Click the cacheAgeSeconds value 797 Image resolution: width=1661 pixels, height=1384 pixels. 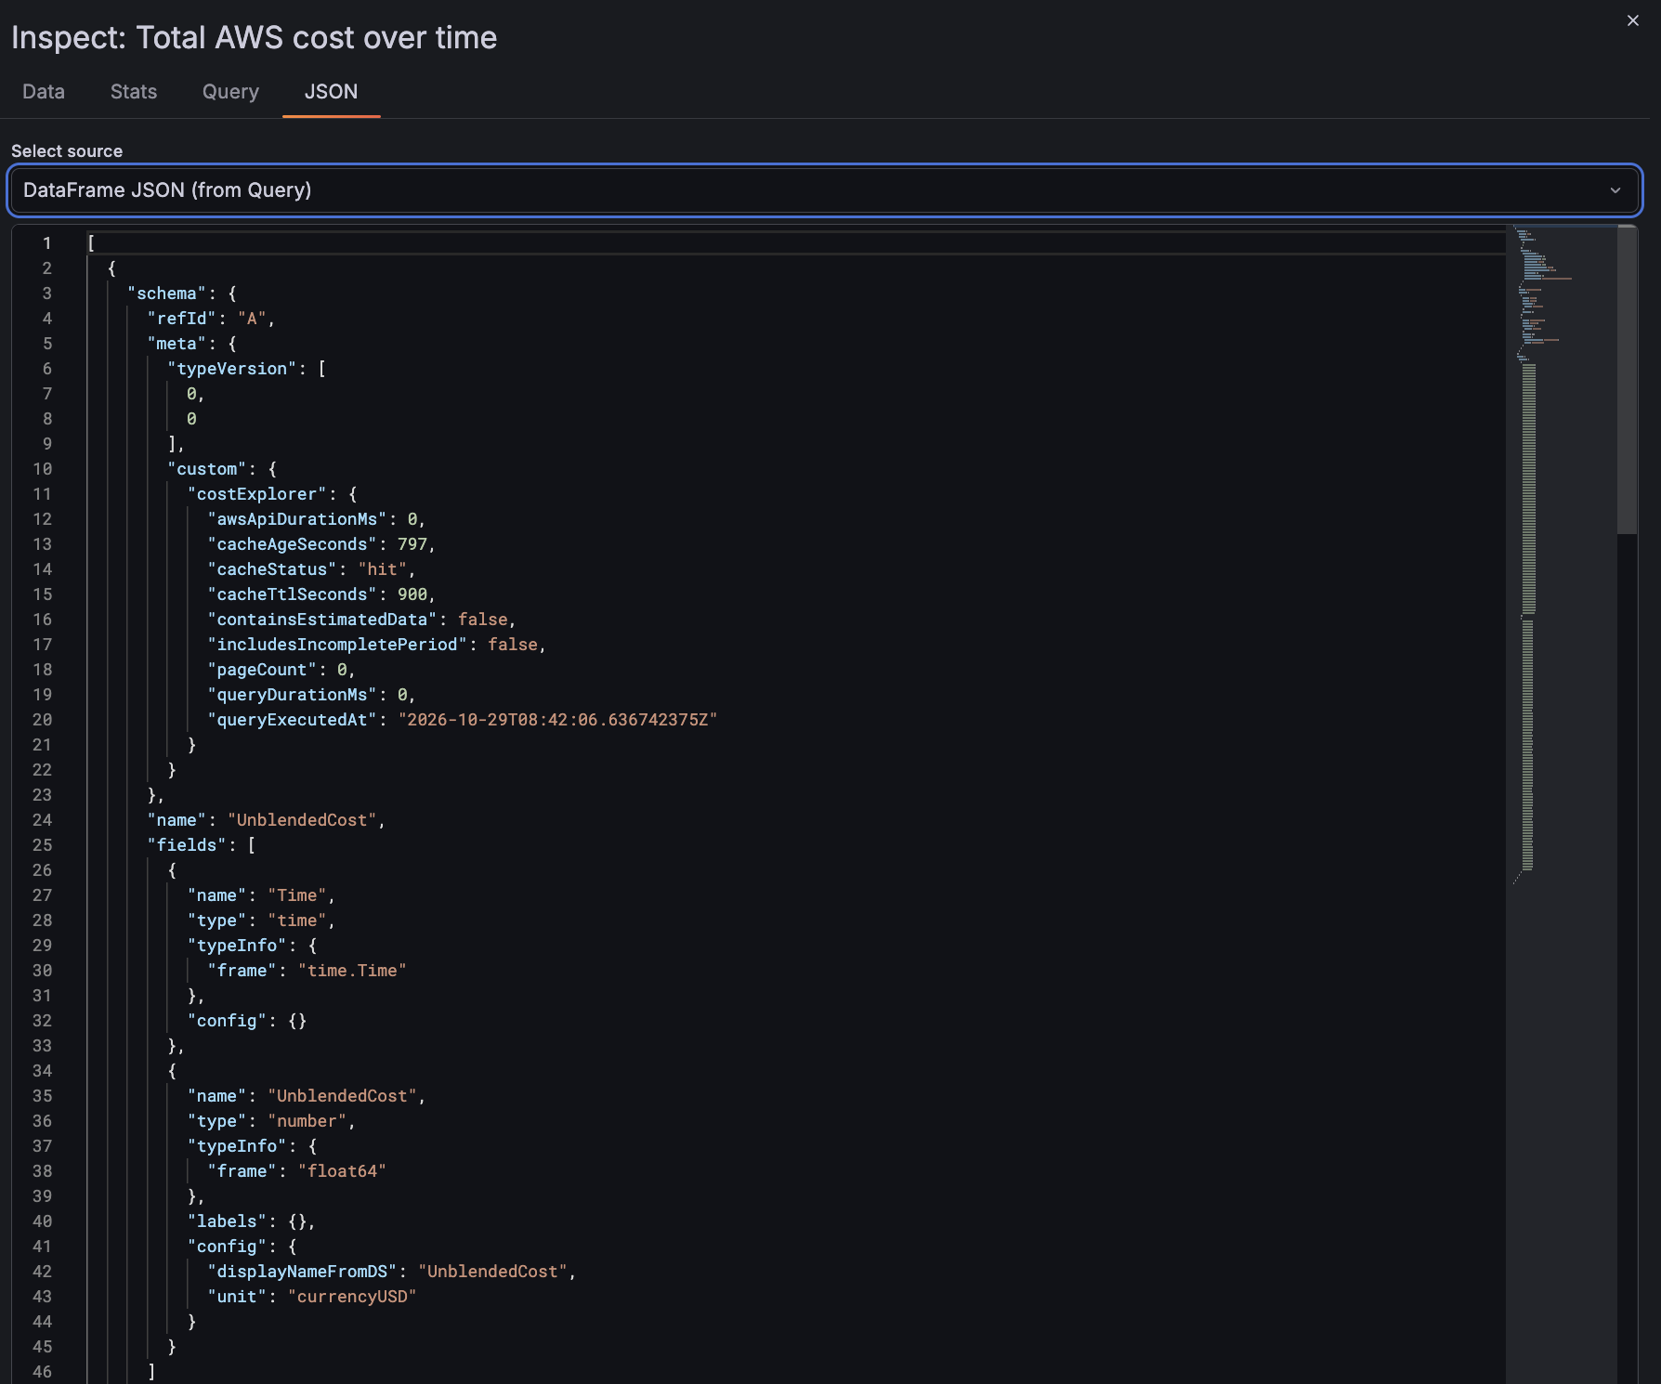click(412, 544)
